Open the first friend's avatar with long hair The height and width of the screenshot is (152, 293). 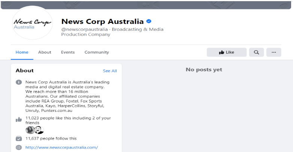coord(30,130)
